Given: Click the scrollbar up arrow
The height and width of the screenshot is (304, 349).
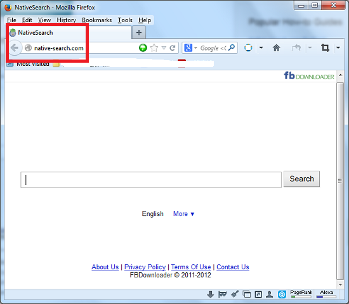Looking at the screenshot, I should 340,75.
